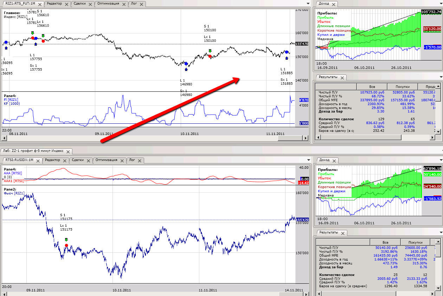
Task: Close the upper Результаты tab
Action: [343, 78]
